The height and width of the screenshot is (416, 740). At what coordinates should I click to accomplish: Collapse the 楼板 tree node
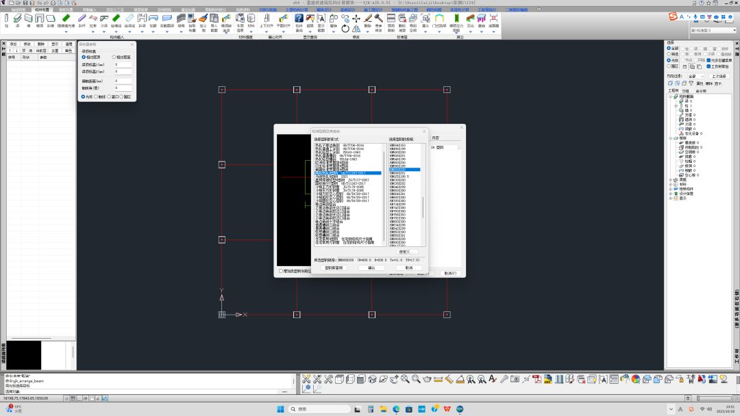click(670, 138)
